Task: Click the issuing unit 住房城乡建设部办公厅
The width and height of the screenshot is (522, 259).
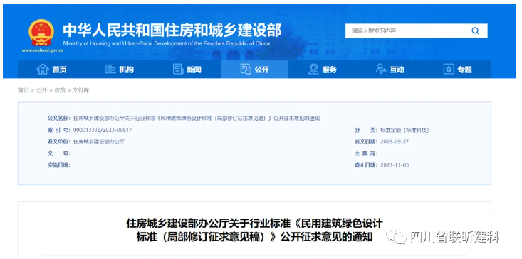Action: pyautogui.click(x=98, y=142)
